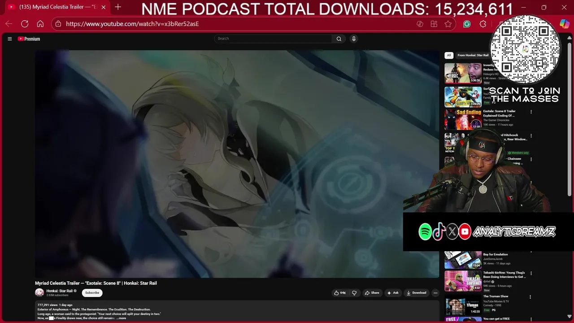Select the Myriad Celestia Trailer browser tab
This screenshot has height=323, width=574.
[57, 7]
